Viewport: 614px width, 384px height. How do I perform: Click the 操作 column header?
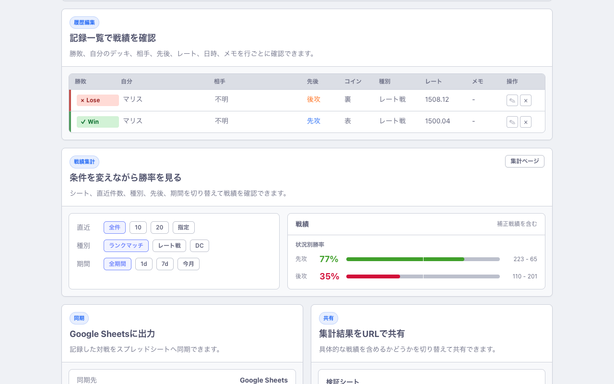(512, 82)
